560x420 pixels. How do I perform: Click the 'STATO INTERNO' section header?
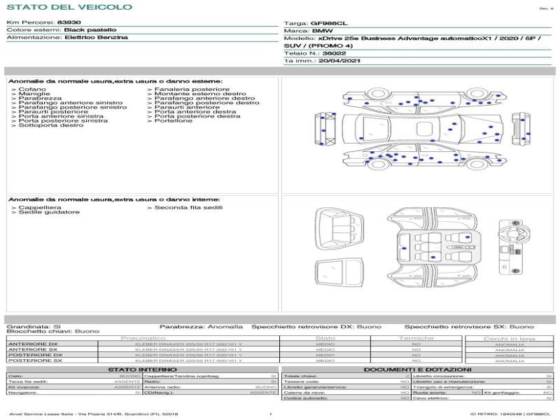coord(142,370)
